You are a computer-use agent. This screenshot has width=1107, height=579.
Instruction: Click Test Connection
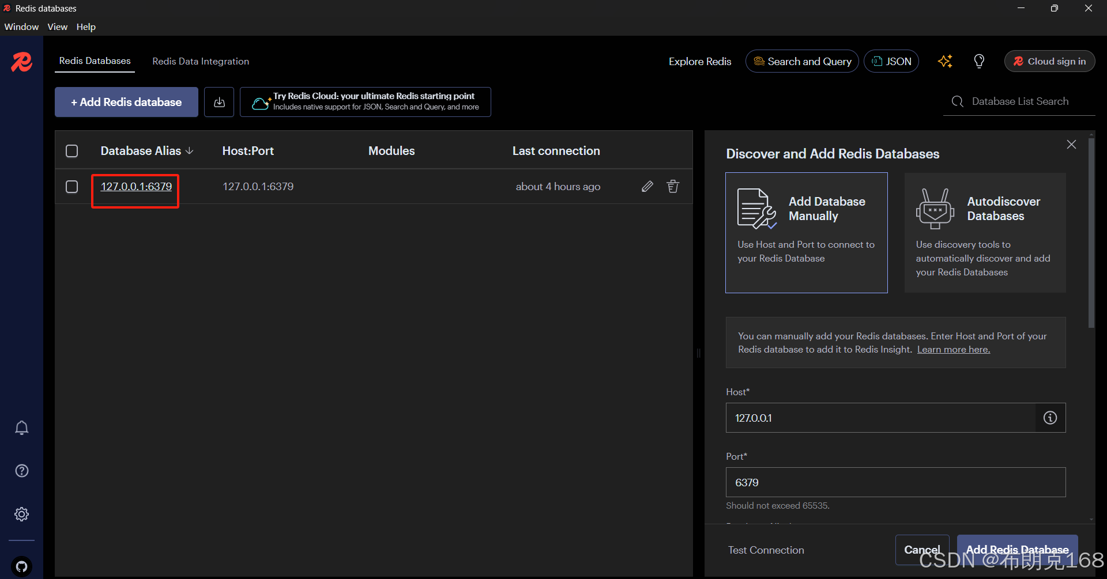click(766, 550)
